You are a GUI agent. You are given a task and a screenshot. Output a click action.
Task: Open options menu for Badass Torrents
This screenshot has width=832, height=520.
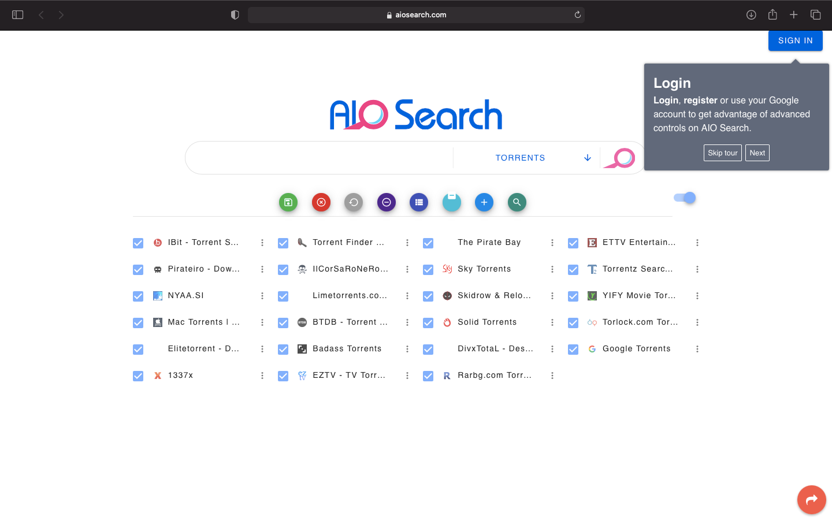407,349
